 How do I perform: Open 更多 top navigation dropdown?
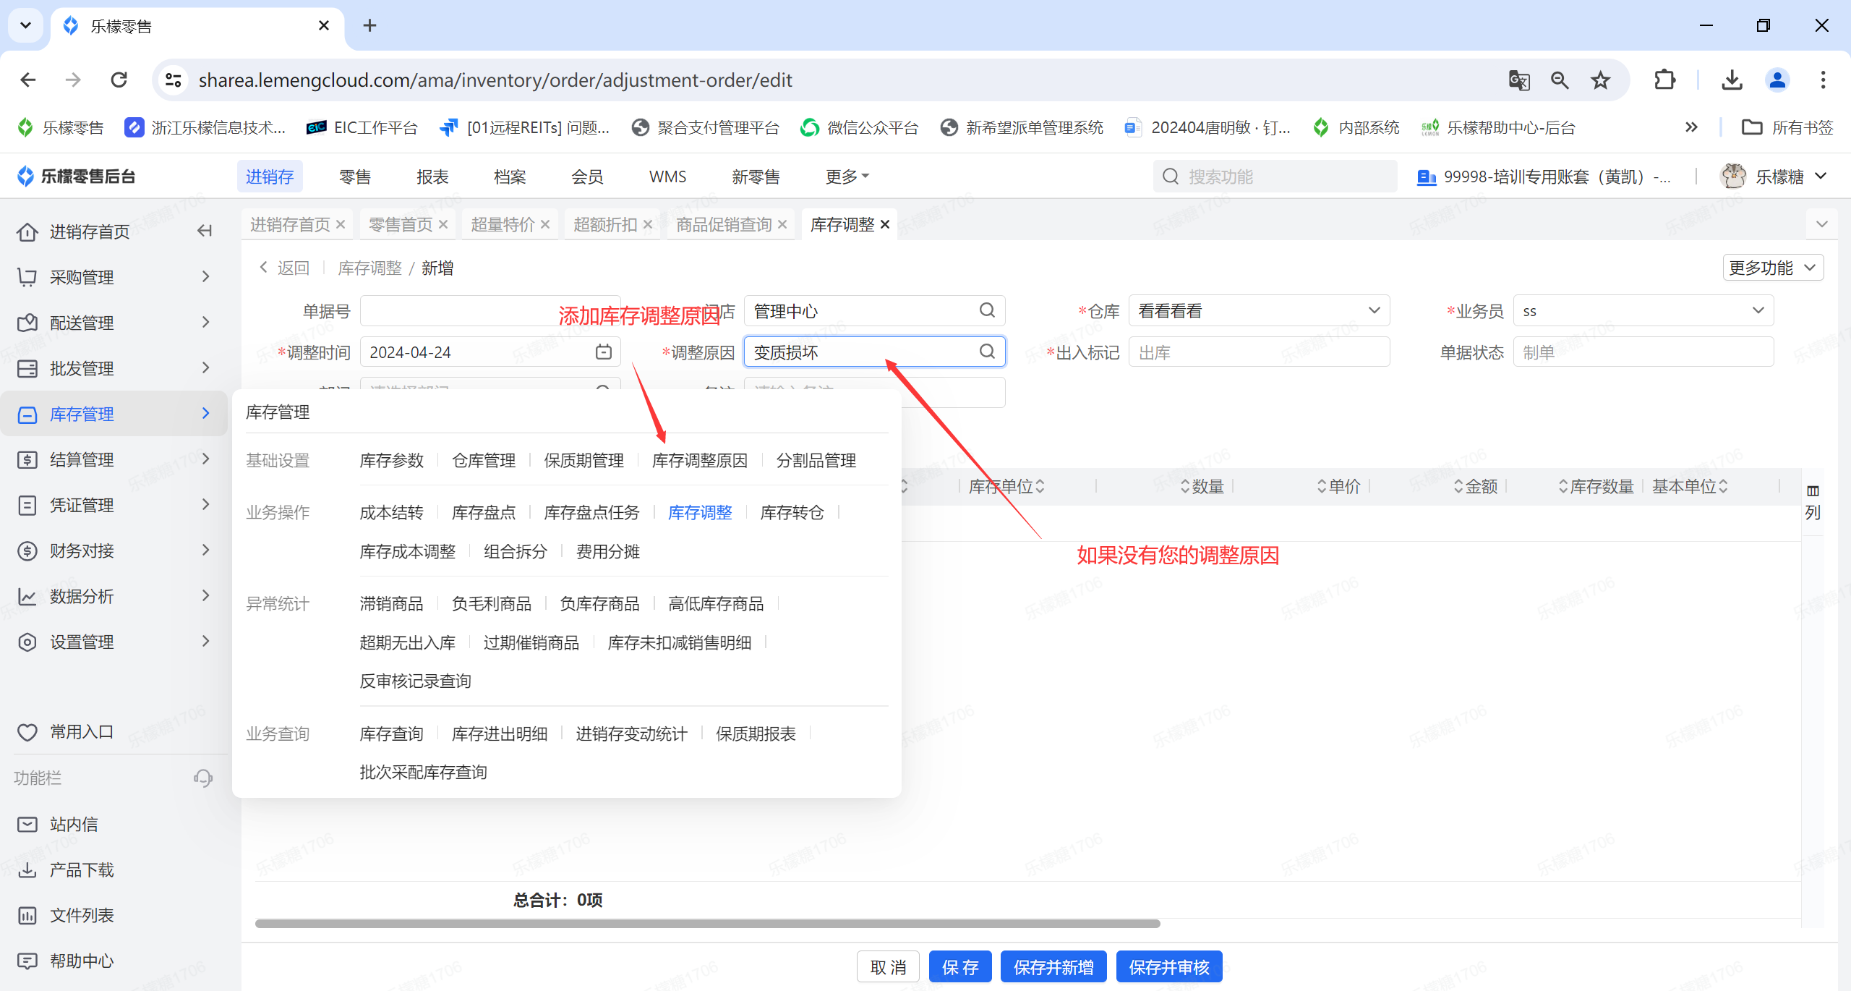pos(847,176)
